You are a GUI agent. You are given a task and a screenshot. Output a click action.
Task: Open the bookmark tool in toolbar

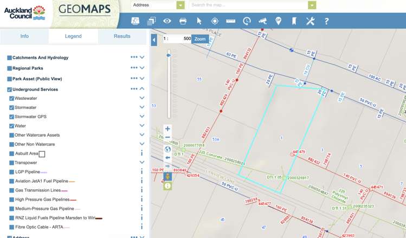point(294,21)
